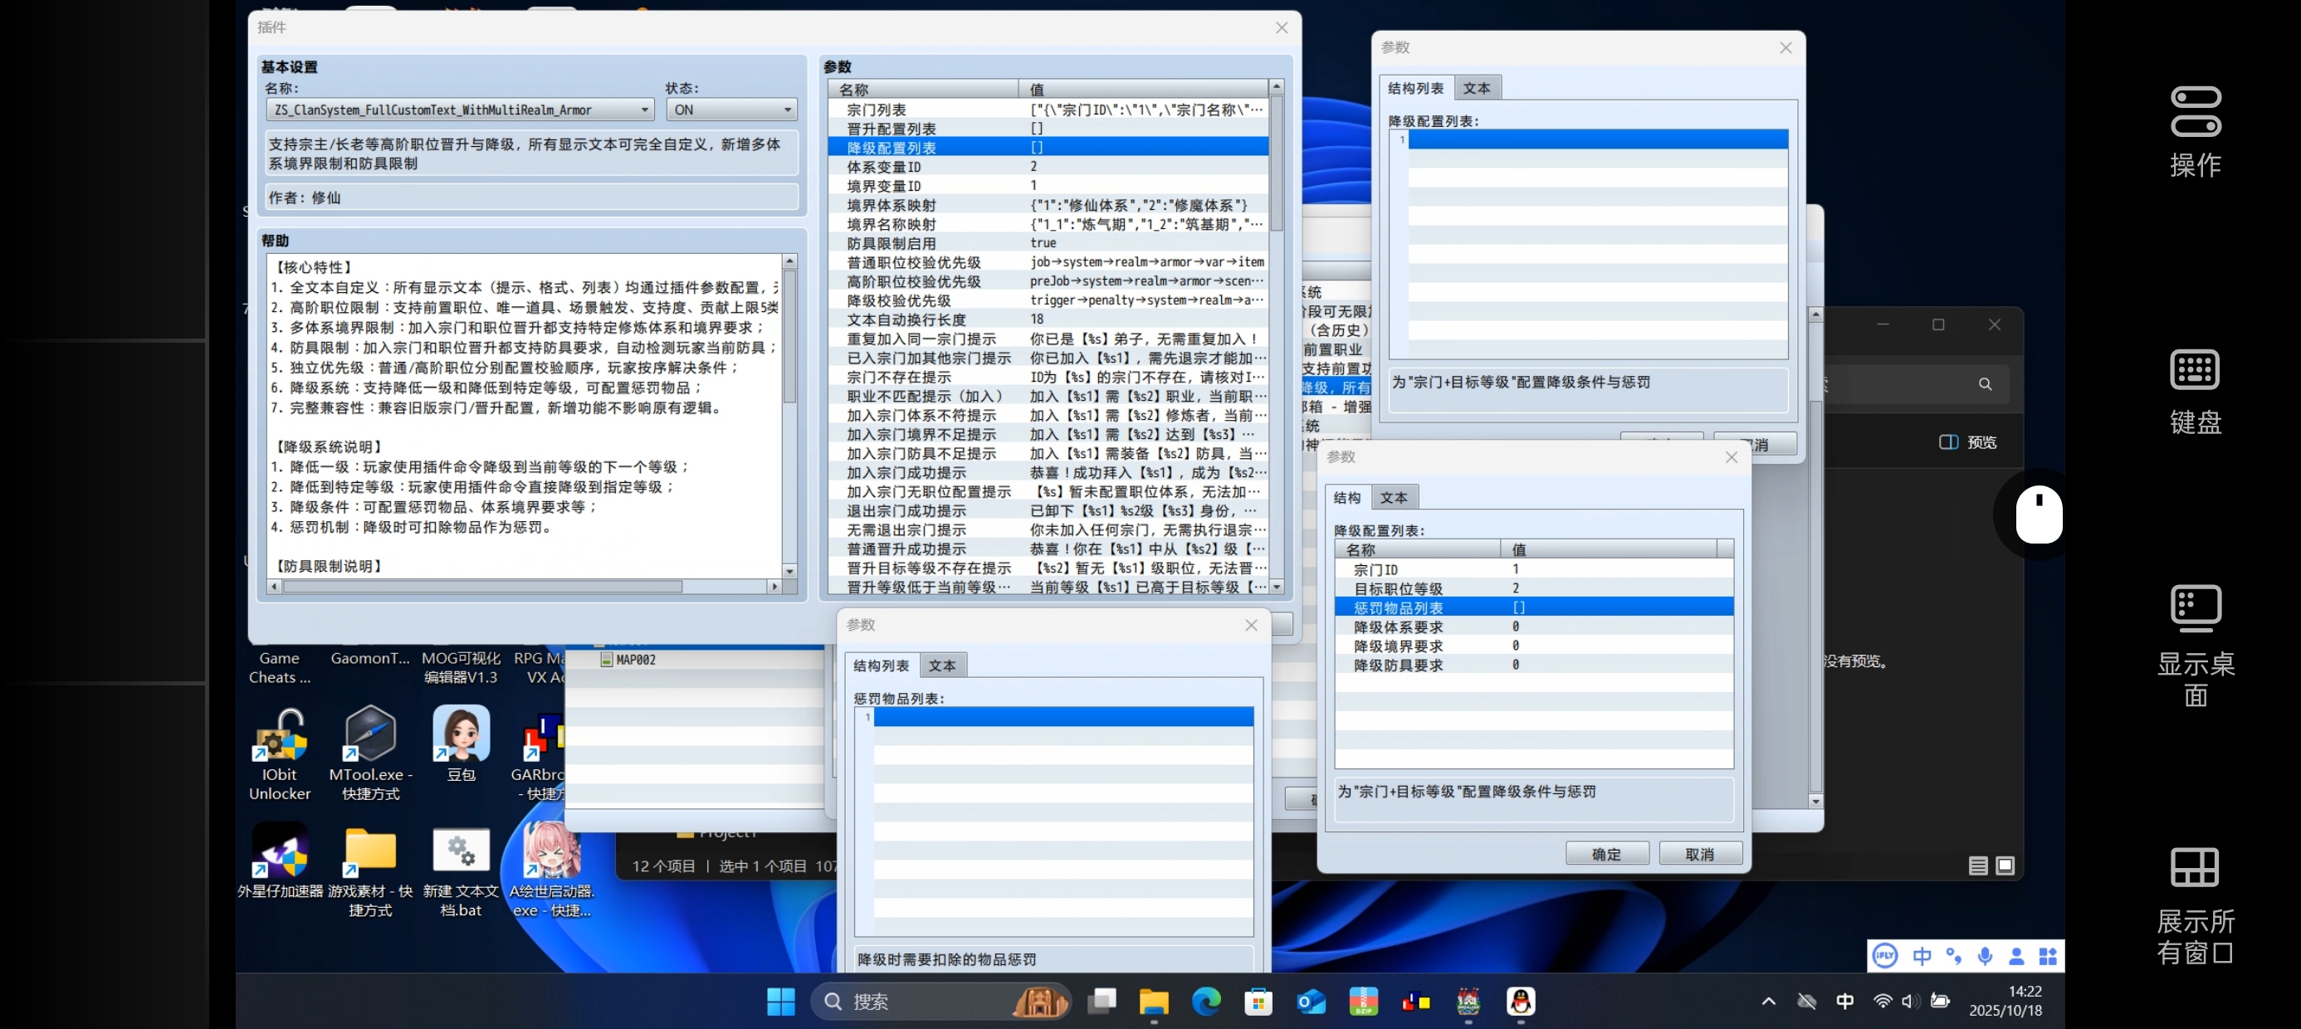Click the 帮助 text horizontal scrollbar thumb
Image resolution: width=2301 pixels, height=1029 pixels.
tap(482, 587)
